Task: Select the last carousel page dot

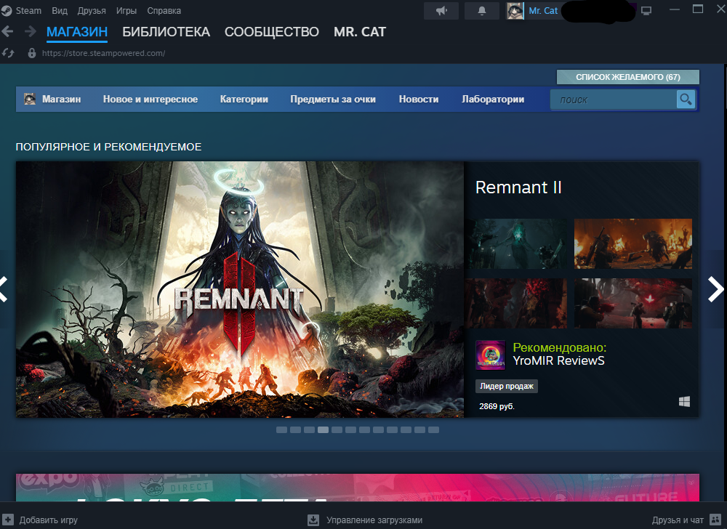Action: coord(433,430)
